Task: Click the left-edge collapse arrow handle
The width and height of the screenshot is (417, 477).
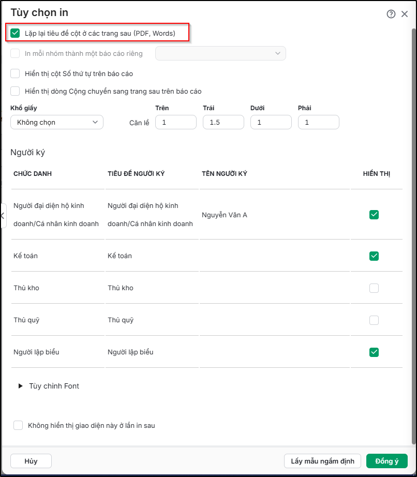Action: click(3, 216)
